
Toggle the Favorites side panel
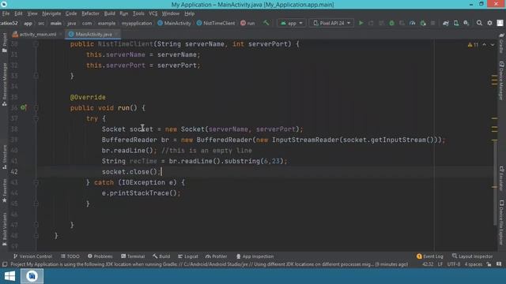5,191
